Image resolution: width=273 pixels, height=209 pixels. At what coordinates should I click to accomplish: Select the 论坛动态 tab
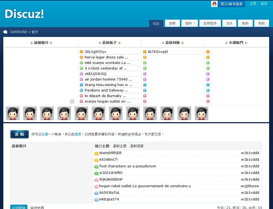click(x=37, y=207)
